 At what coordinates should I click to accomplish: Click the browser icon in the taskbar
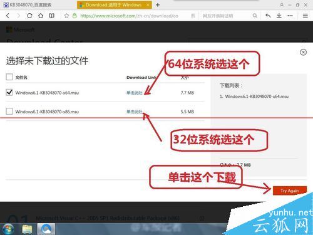[46, 229]
